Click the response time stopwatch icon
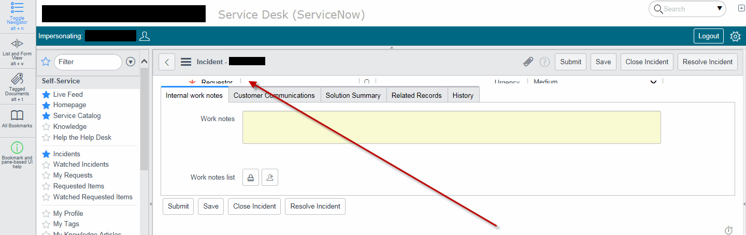This screenshot has height=235, width=746. (x=729, y=230)
